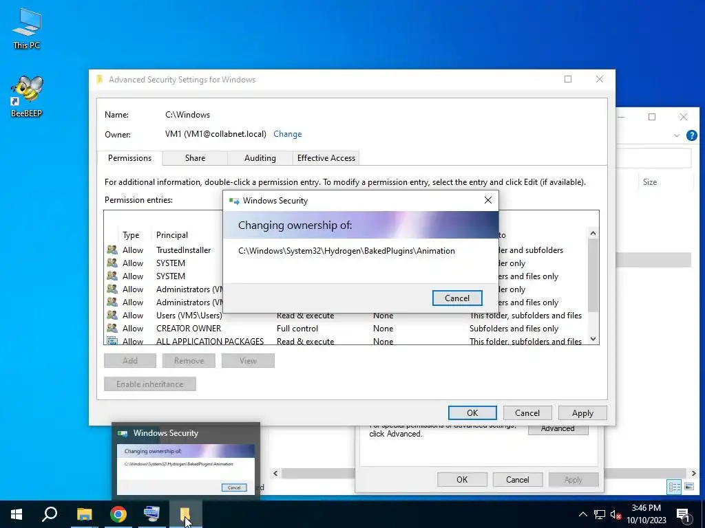Viewport: 705px width, 528px height.
Task: Open the notification center icon
Action: pos(683,514)
